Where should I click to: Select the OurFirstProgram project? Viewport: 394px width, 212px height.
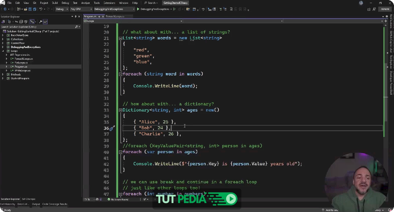[20, 78]
